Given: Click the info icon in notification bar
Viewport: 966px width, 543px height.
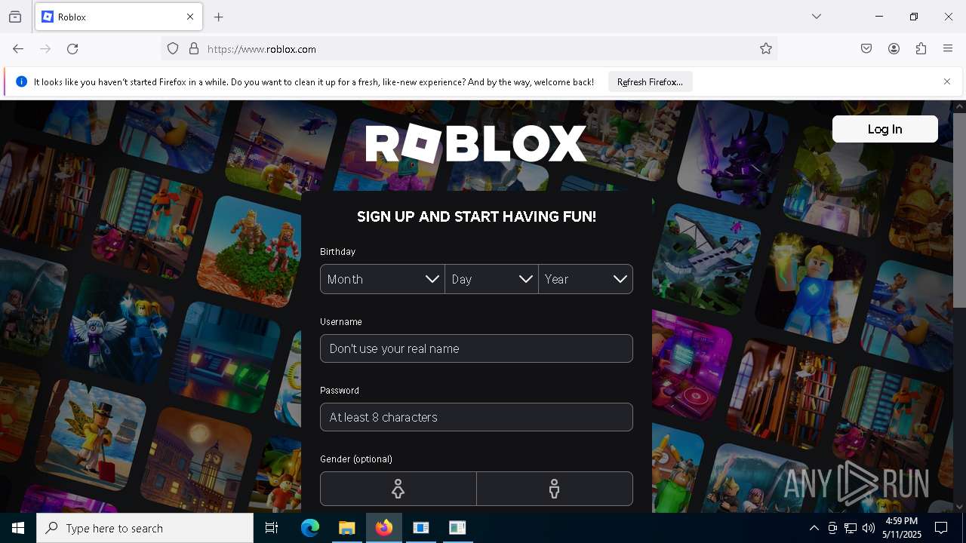Looking at the screenshot, I should tap(21, 81).
